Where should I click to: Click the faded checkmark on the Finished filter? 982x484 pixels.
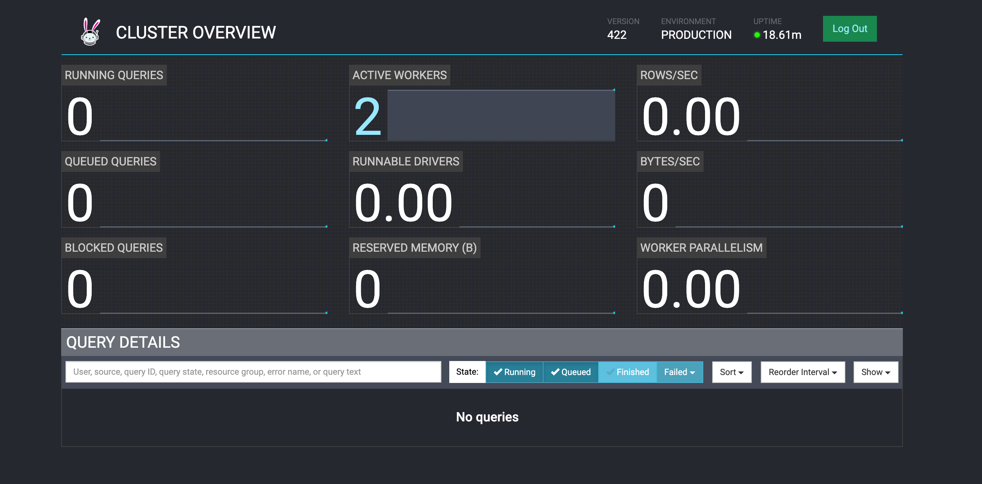tap(610, 372)
